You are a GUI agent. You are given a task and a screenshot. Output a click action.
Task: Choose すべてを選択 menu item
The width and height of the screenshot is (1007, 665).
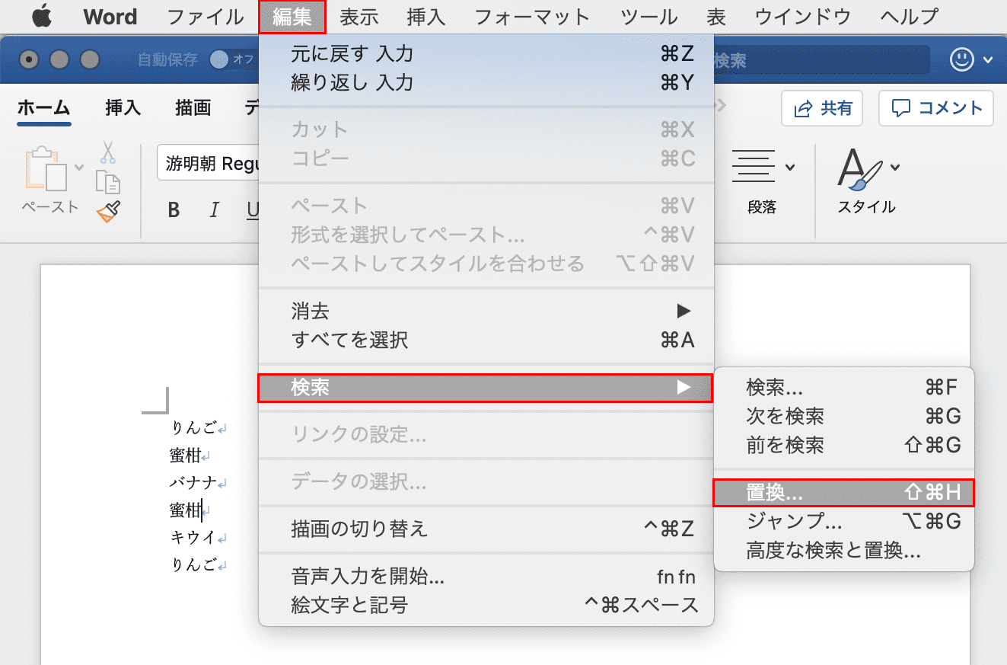point(486,340)
